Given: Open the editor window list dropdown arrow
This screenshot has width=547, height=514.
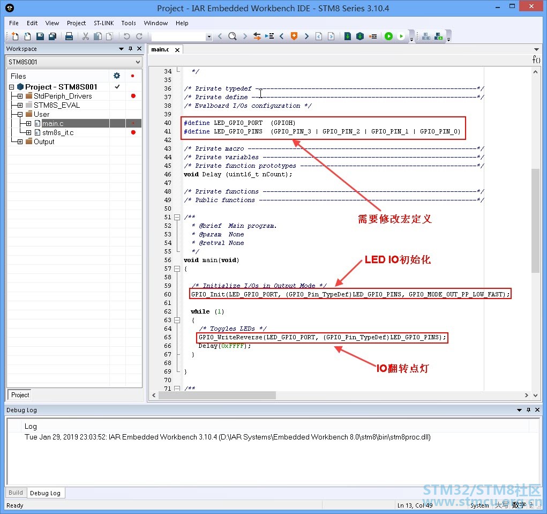Looking at the screenshot, I should [536, 49].
